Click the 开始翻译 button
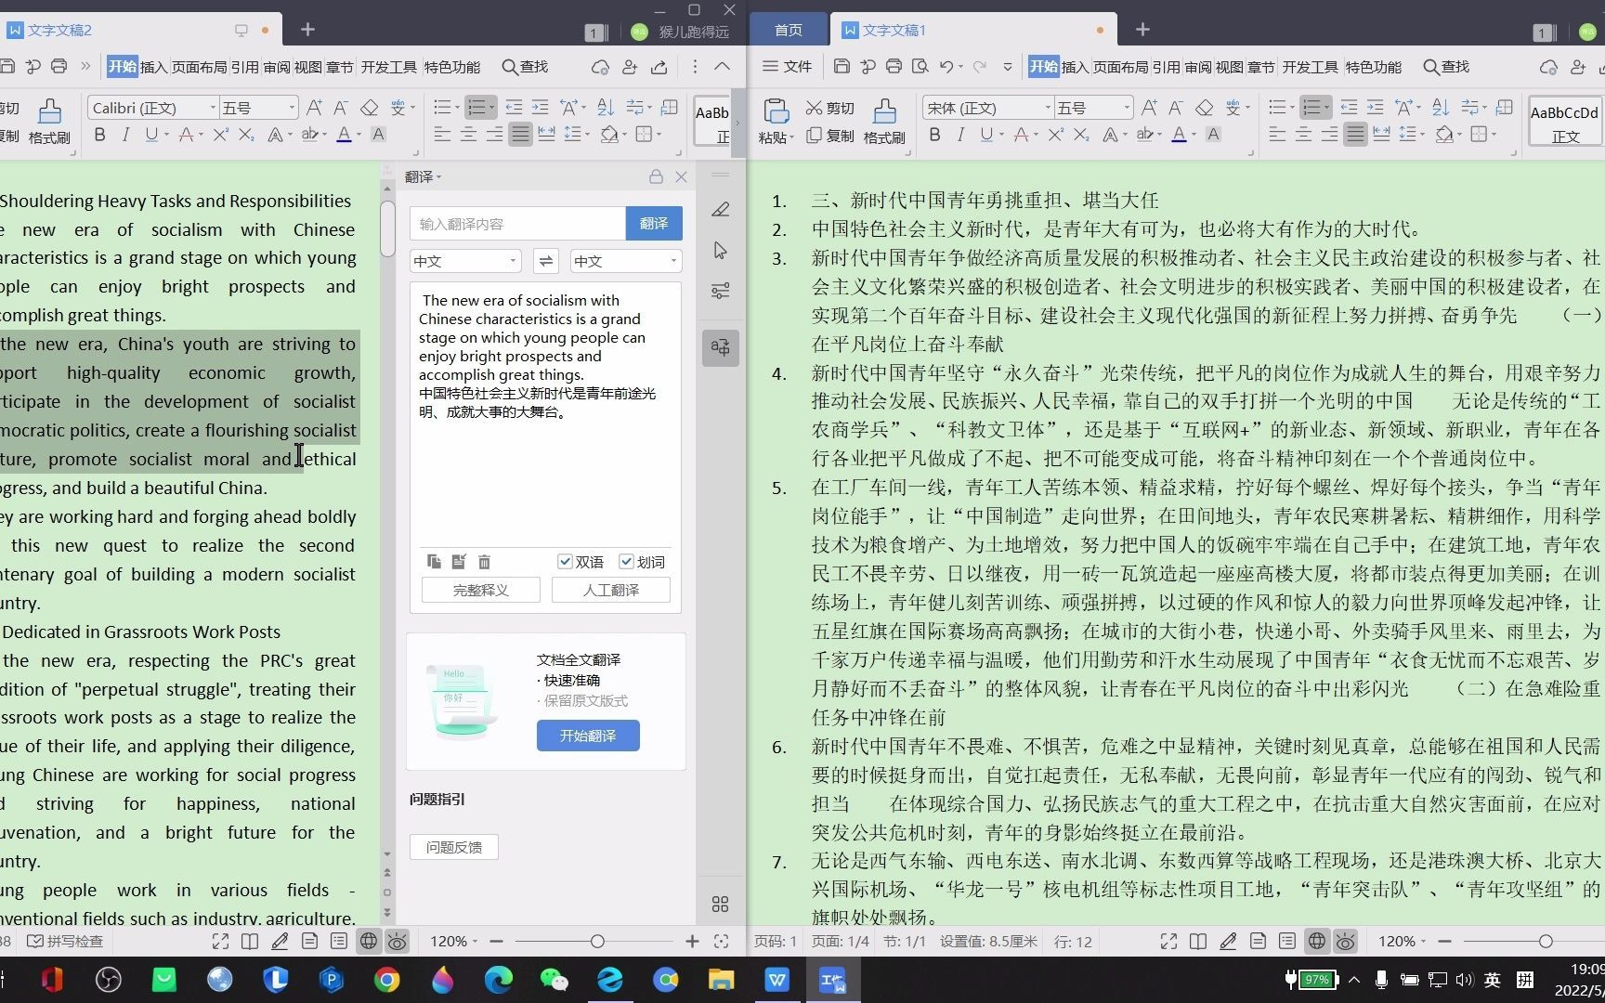1605x1003 pixels. point(587,736)
